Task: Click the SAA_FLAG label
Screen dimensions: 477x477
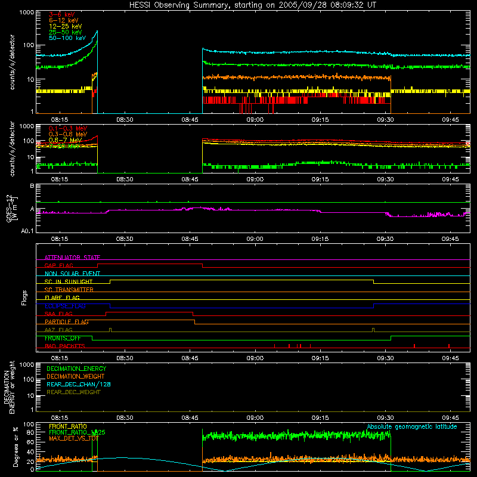Action: [x=58, y=314]
